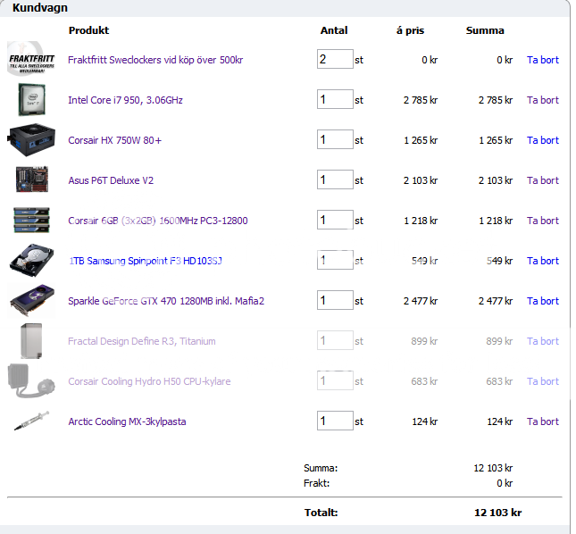
Task: Click the Samsung Spinpoint hard drive image
Action: [x=31, y=261]
